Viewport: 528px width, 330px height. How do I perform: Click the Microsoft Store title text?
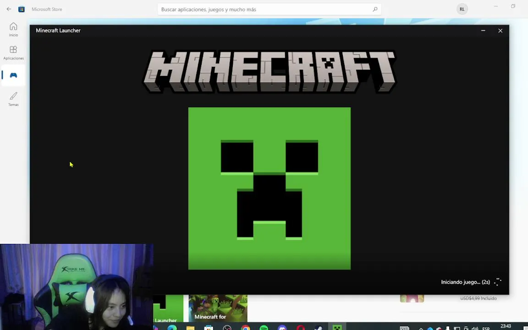[47, 10]
